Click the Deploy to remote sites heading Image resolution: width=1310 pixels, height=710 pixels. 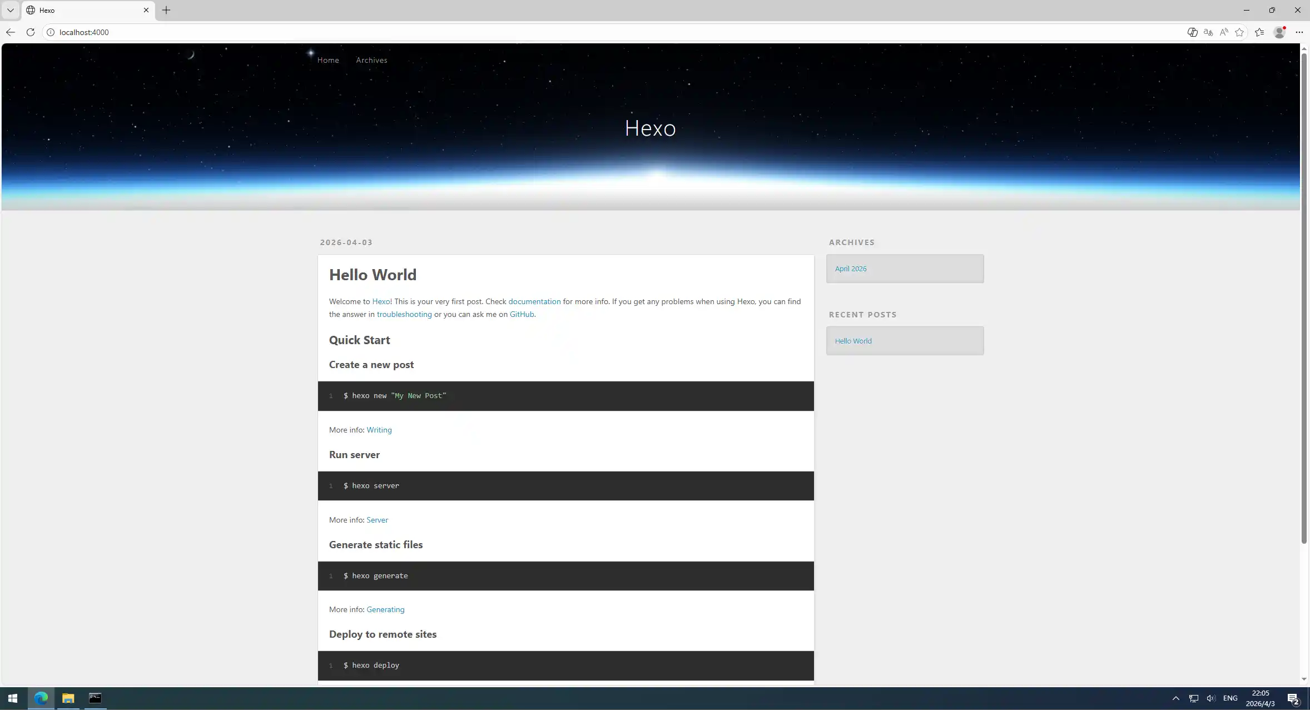coord(383,634)
